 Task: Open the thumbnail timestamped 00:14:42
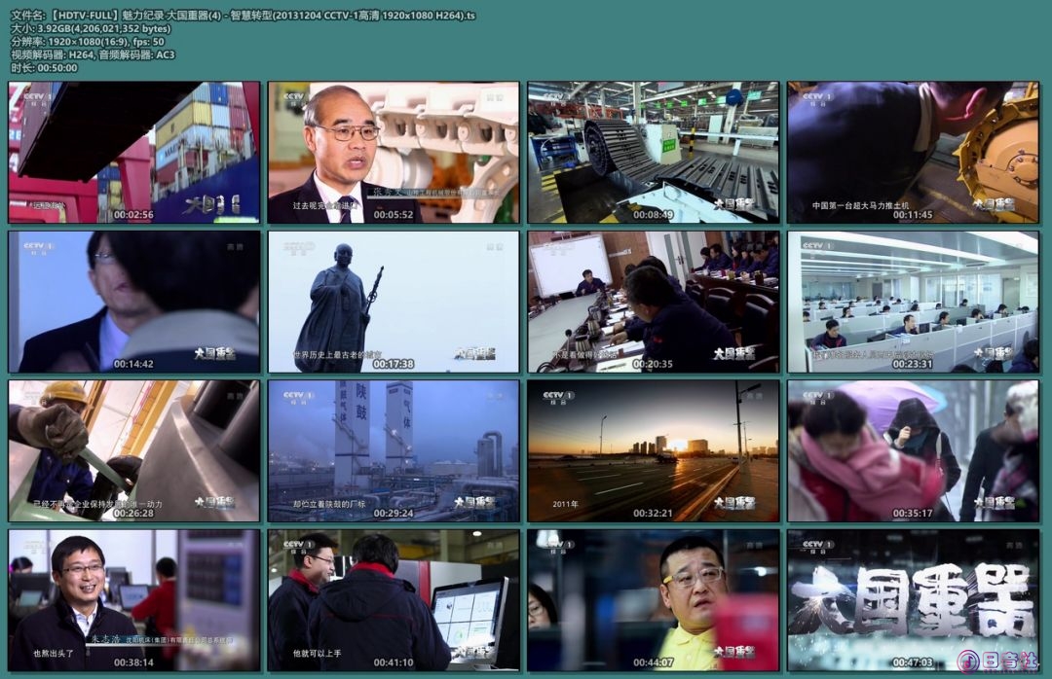pyautogui.click(x=134, y=302)
